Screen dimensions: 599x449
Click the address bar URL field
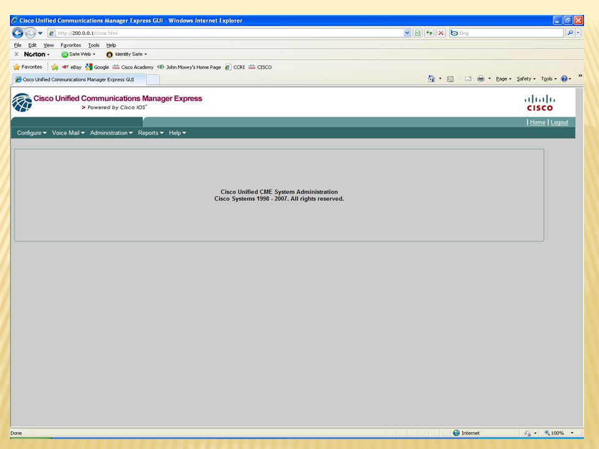pos(225,33)
